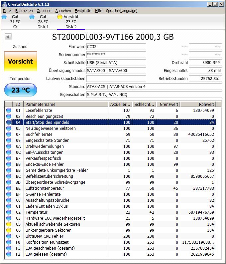Click the Schlecht... column header

click(144, 104)
